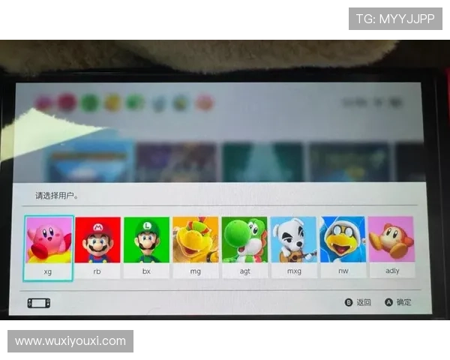This screenshot has height=360, width=450.
Task: Click the adly username label
Action: coord(391,271)
